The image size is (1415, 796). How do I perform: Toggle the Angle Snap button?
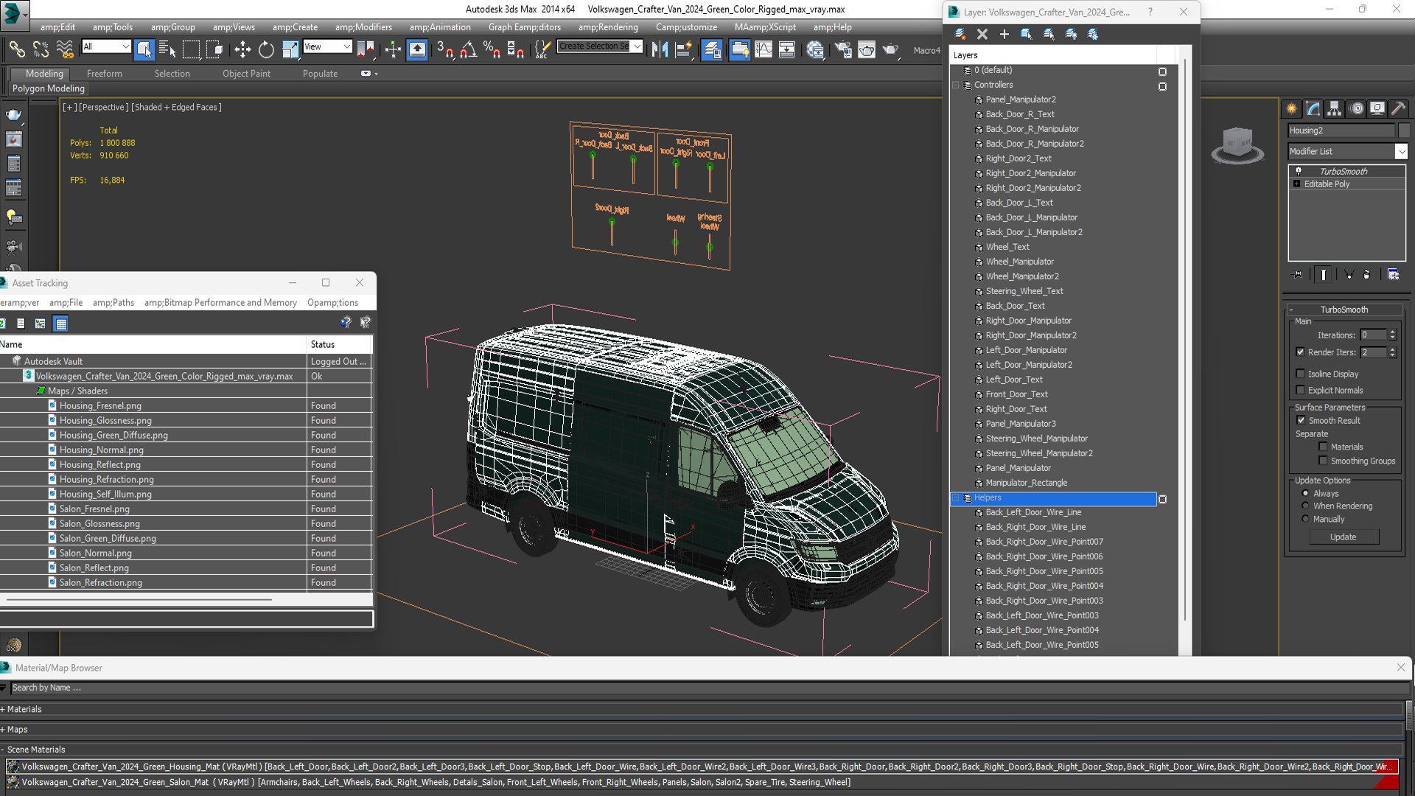[x=468, y=49]
